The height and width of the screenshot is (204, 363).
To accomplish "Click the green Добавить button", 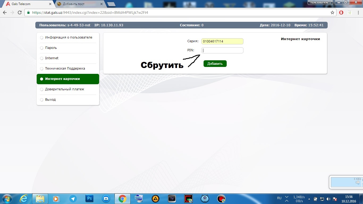I will pos(215,64).
